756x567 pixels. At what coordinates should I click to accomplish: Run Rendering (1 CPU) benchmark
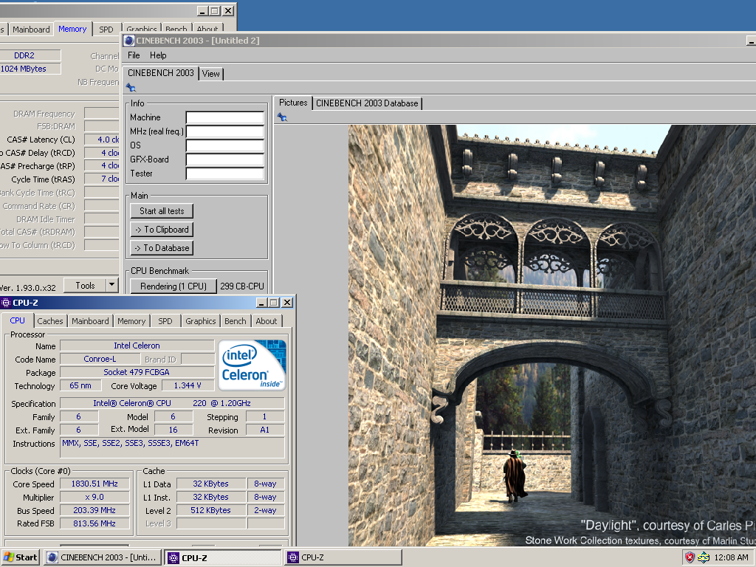pos(173,286)
